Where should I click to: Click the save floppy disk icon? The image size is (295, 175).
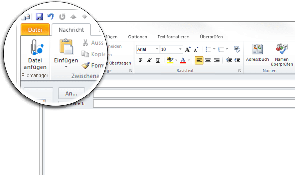tap(39, 17)
